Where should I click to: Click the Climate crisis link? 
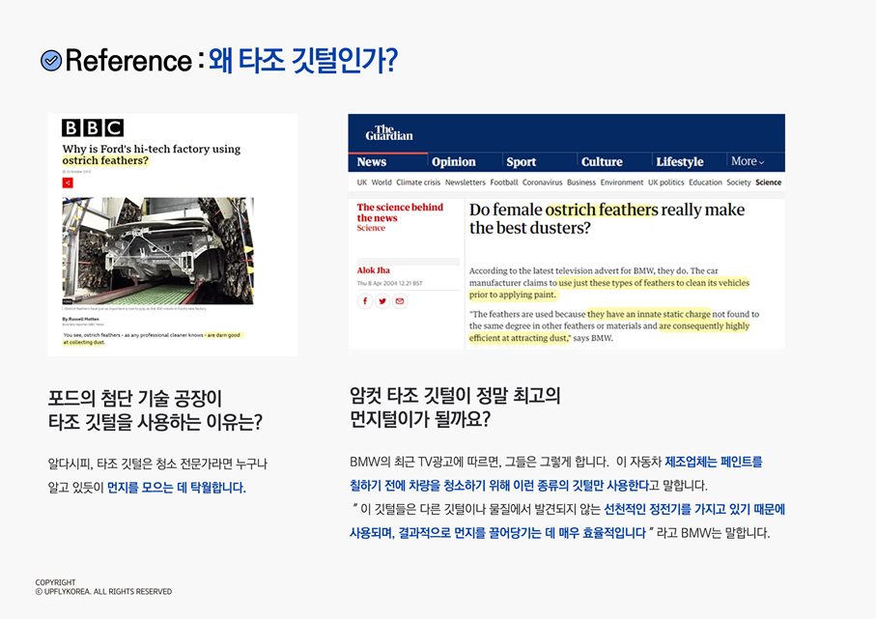418,182
